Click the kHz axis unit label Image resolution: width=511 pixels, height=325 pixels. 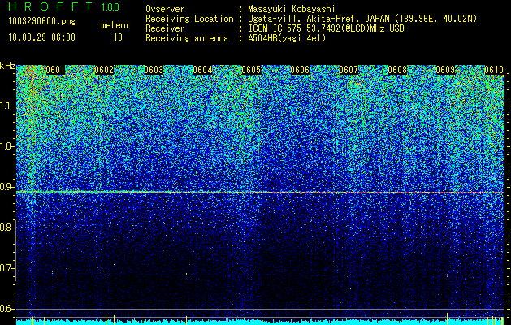click(x=7, y=66)
